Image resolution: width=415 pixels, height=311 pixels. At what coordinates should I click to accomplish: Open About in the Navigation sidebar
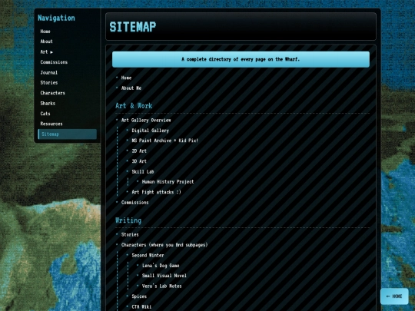pos(46,41)
